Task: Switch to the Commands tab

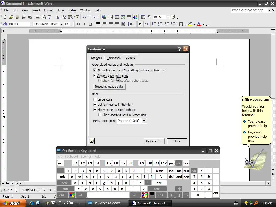Action: coord(113,58)
